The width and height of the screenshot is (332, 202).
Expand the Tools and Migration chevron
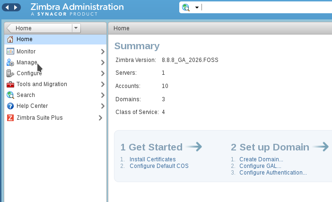point(103,84)
